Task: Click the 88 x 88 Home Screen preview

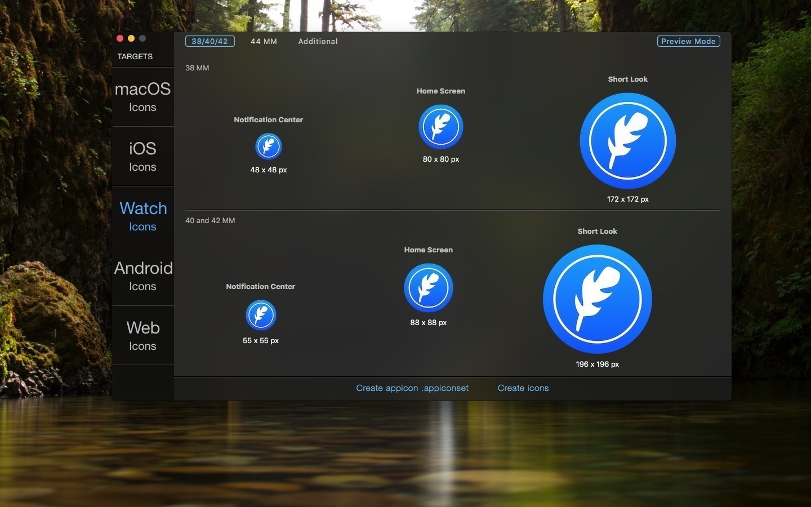Action: coord(428,287)
